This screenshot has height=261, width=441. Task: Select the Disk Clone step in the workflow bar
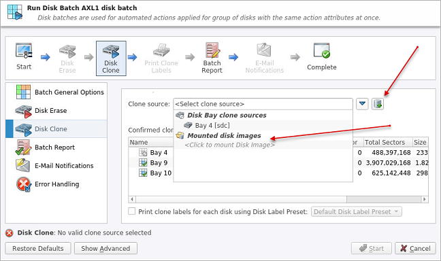[111, 58]
